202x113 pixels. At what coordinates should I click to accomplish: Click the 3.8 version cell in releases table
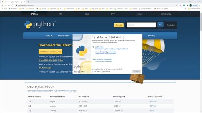(x=30, y=106)
